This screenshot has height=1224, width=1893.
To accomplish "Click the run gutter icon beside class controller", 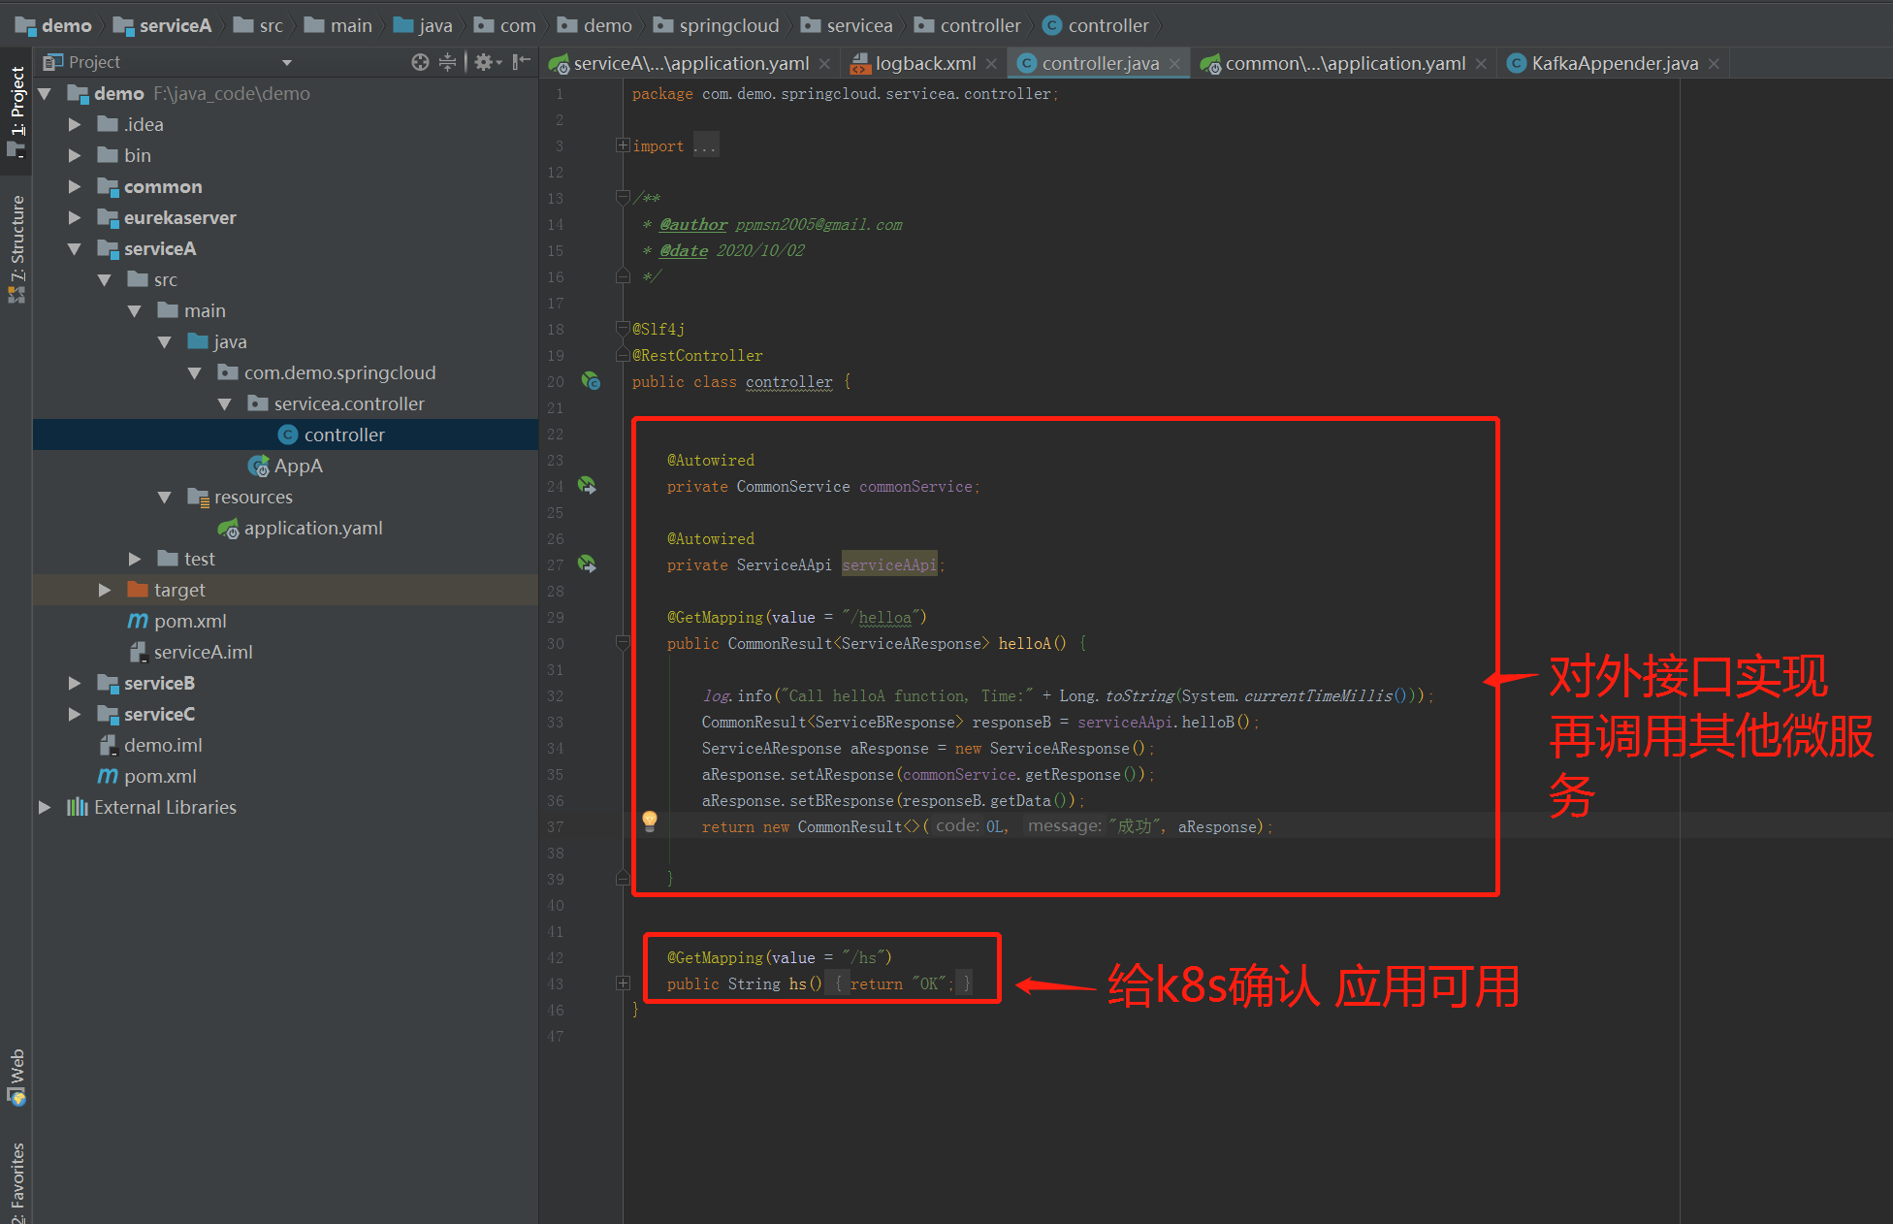I will click(x=590, y=381).
